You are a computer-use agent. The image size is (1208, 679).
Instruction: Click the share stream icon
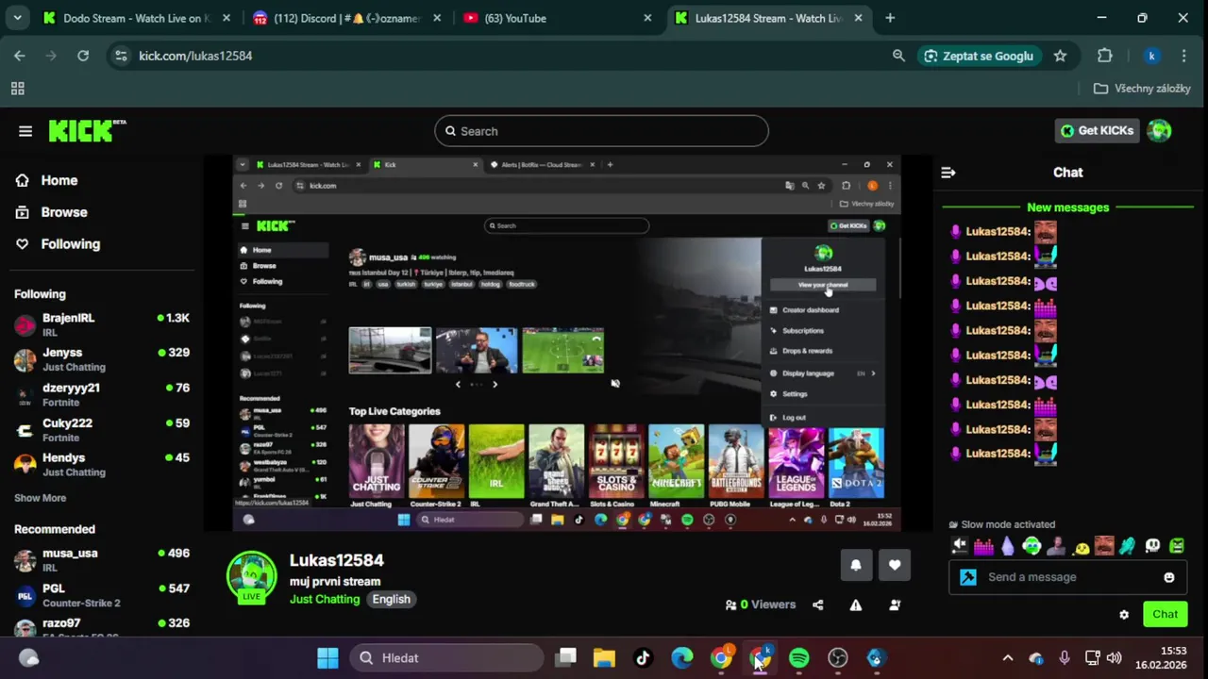point(818,604)
